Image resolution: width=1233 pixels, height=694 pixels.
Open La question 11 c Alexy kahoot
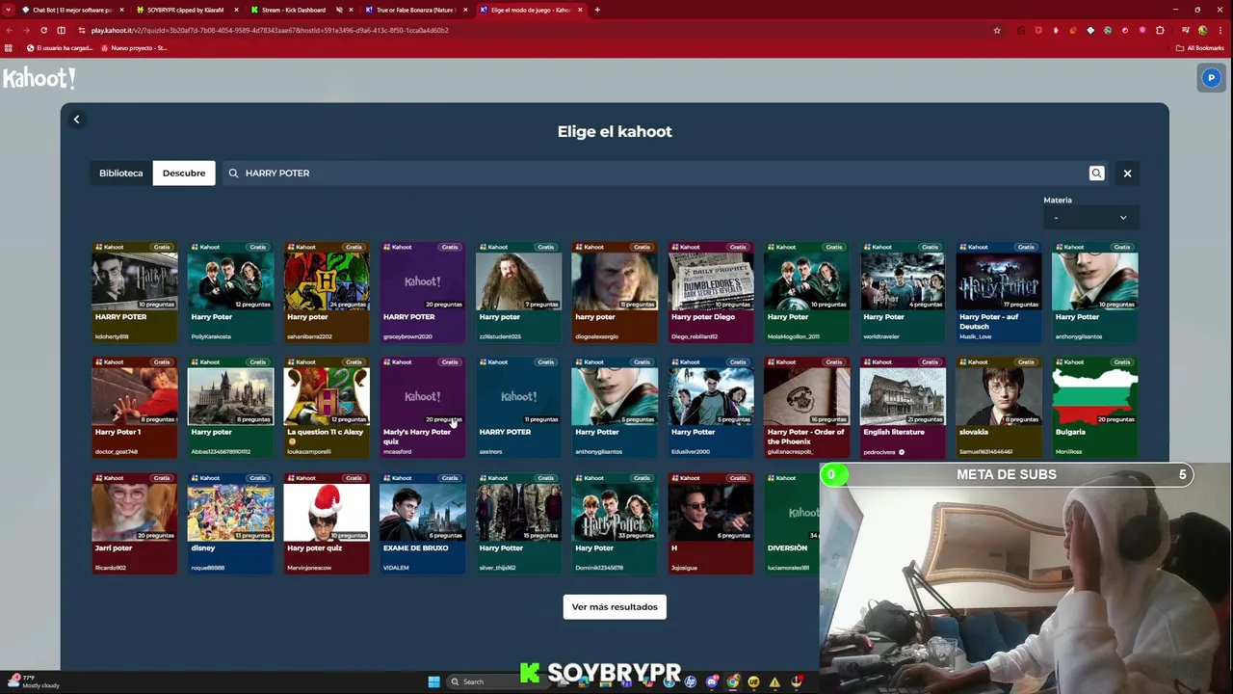pyautogui.click(x=327, y=408)
